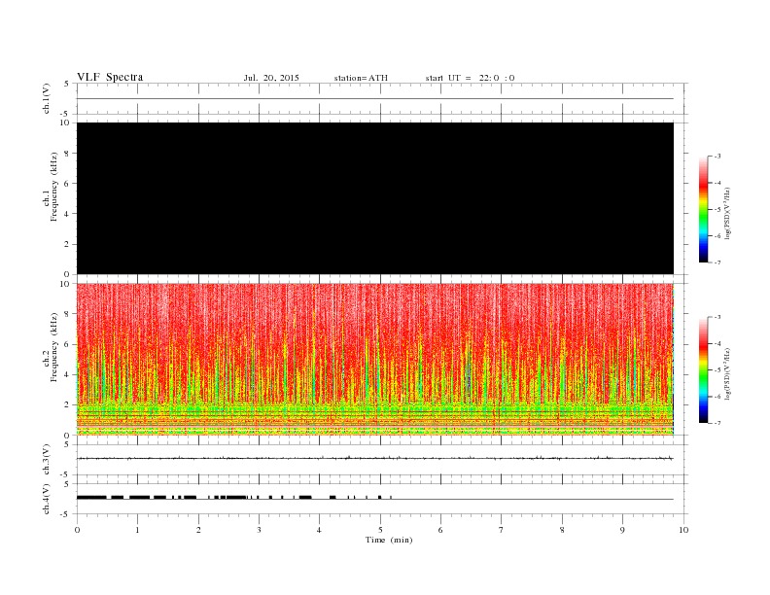Click the red ch.2 spectrogram panel
The image size is (770, 595).
[x=375, y=359]
